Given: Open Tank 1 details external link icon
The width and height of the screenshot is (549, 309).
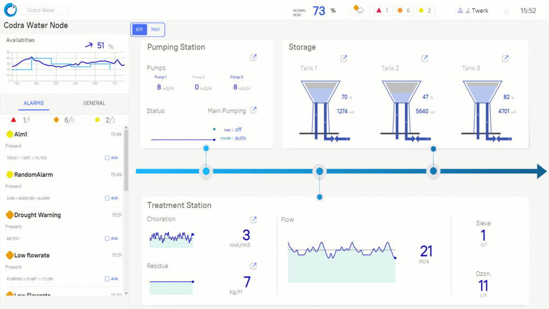Looking at the screenshot, I should point(344,58).
